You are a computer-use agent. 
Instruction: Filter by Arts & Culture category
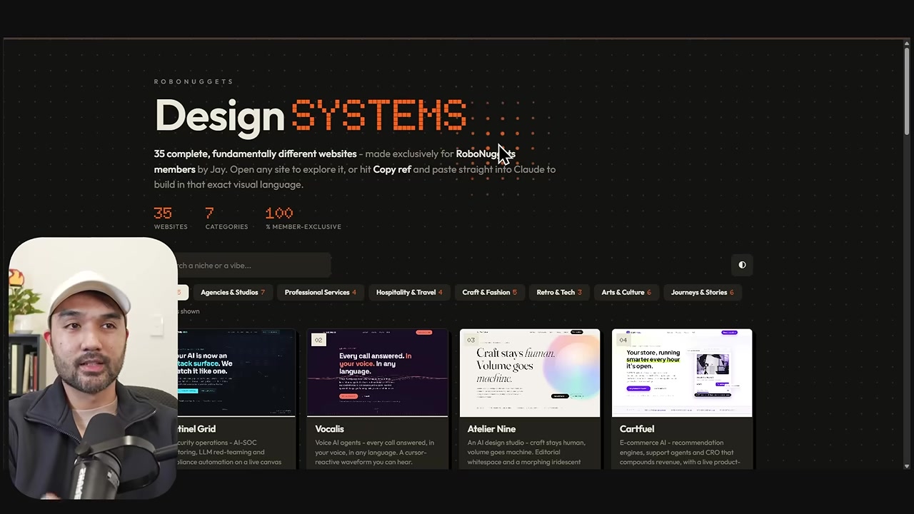coord(626,292)
